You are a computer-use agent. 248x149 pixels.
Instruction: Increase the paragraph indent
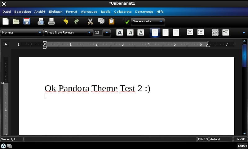pyautogui.click(x=226, y=32)
